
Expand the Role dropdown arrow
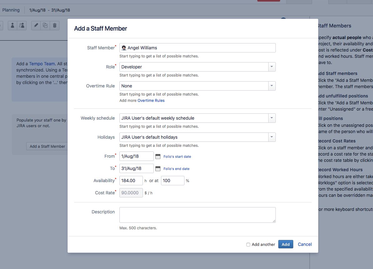pyautogui.click(x=272, y=67)
